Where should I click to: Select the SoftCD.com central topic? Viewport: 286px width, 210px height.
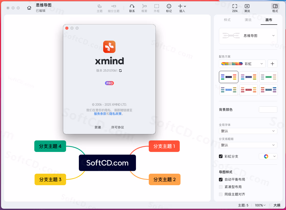tap(107, 163)
